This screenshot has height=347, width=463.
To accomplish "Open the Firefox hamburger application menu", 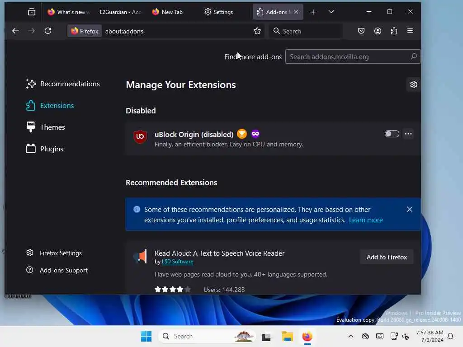I will (410, 31).
